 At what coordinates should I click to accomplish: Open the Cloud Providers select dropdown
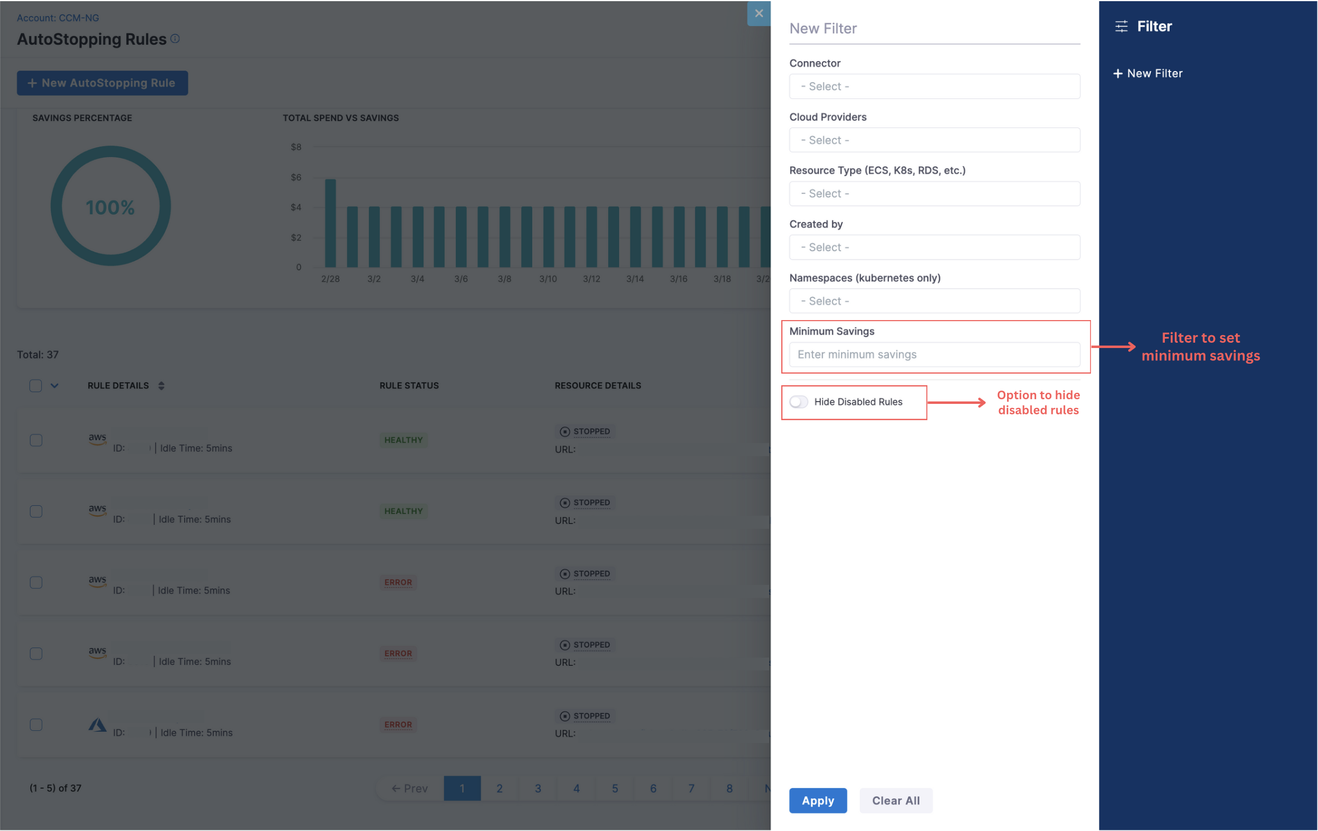pyautogui.click(x=934, y=140)
